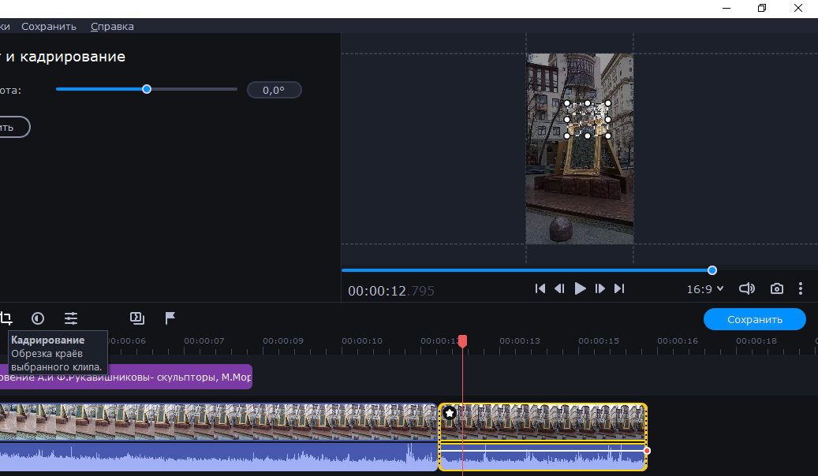The width and height of the screenshot is (818, 476).
Task: Click the red playhead marker on timeline
Action: (x=462, y=341)
